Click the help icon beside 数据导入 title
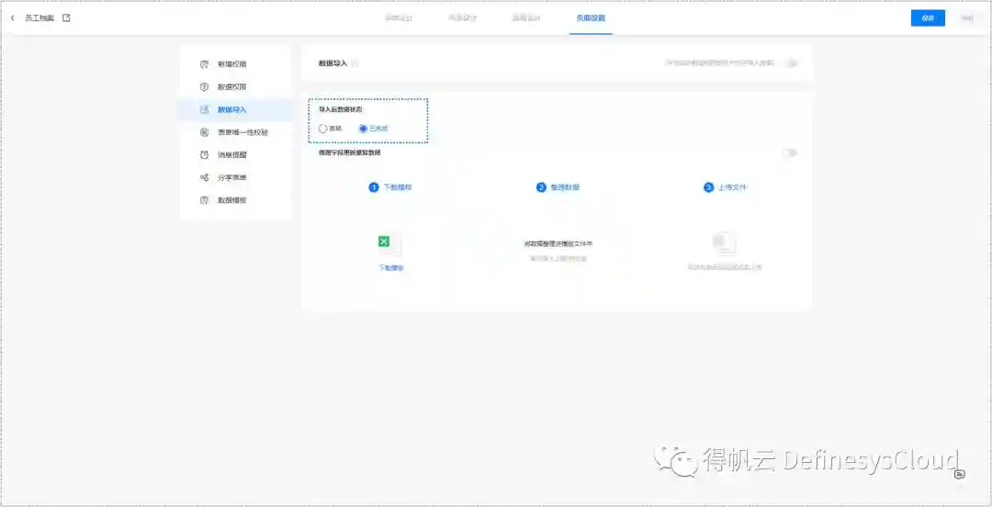 pos(355,63)
